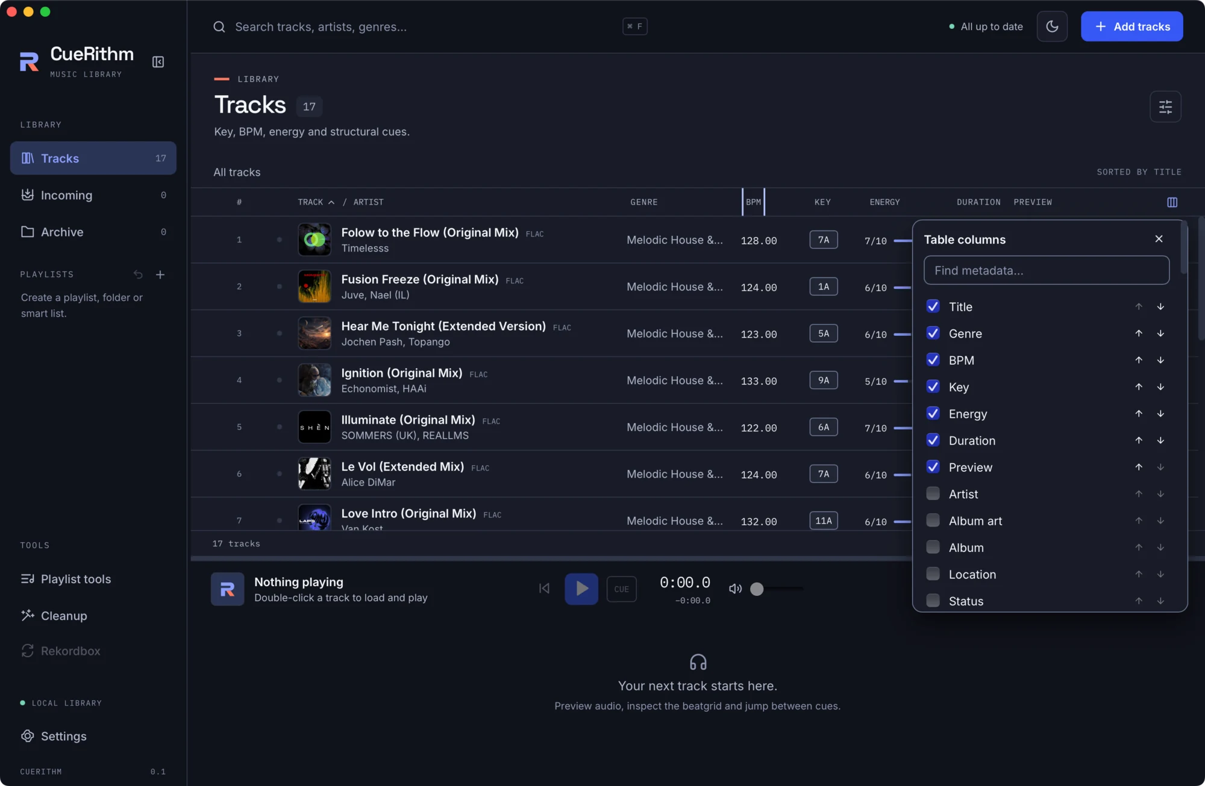Uncheck the BPM column checkbox

coord(933,360)
